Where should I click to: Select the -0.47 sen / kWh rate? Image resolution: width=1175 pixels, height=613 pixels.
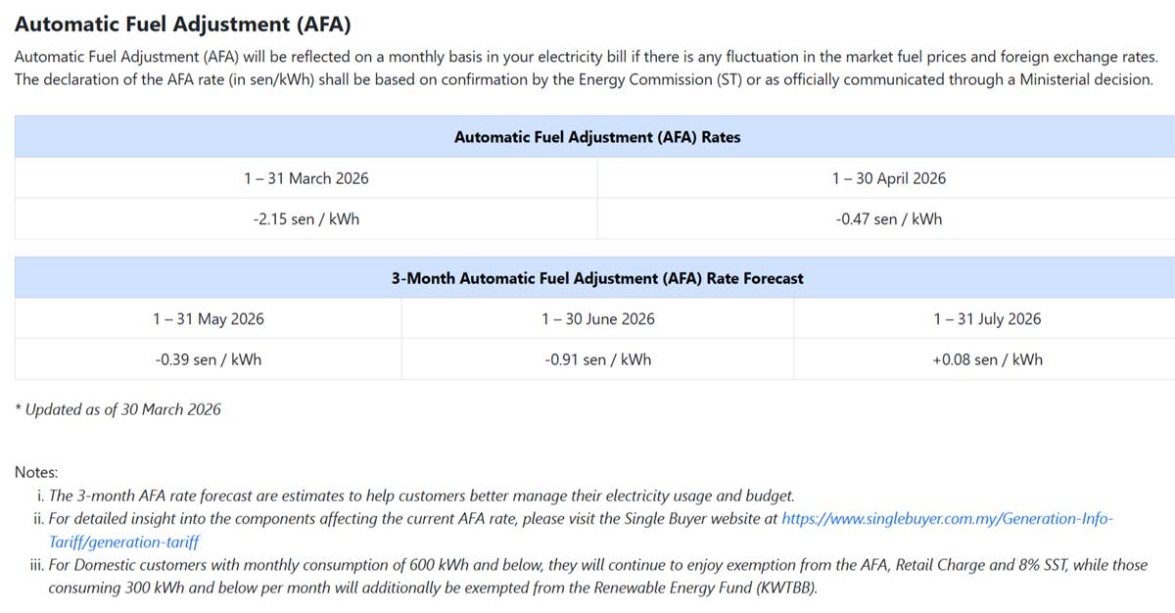coord(888,219)
